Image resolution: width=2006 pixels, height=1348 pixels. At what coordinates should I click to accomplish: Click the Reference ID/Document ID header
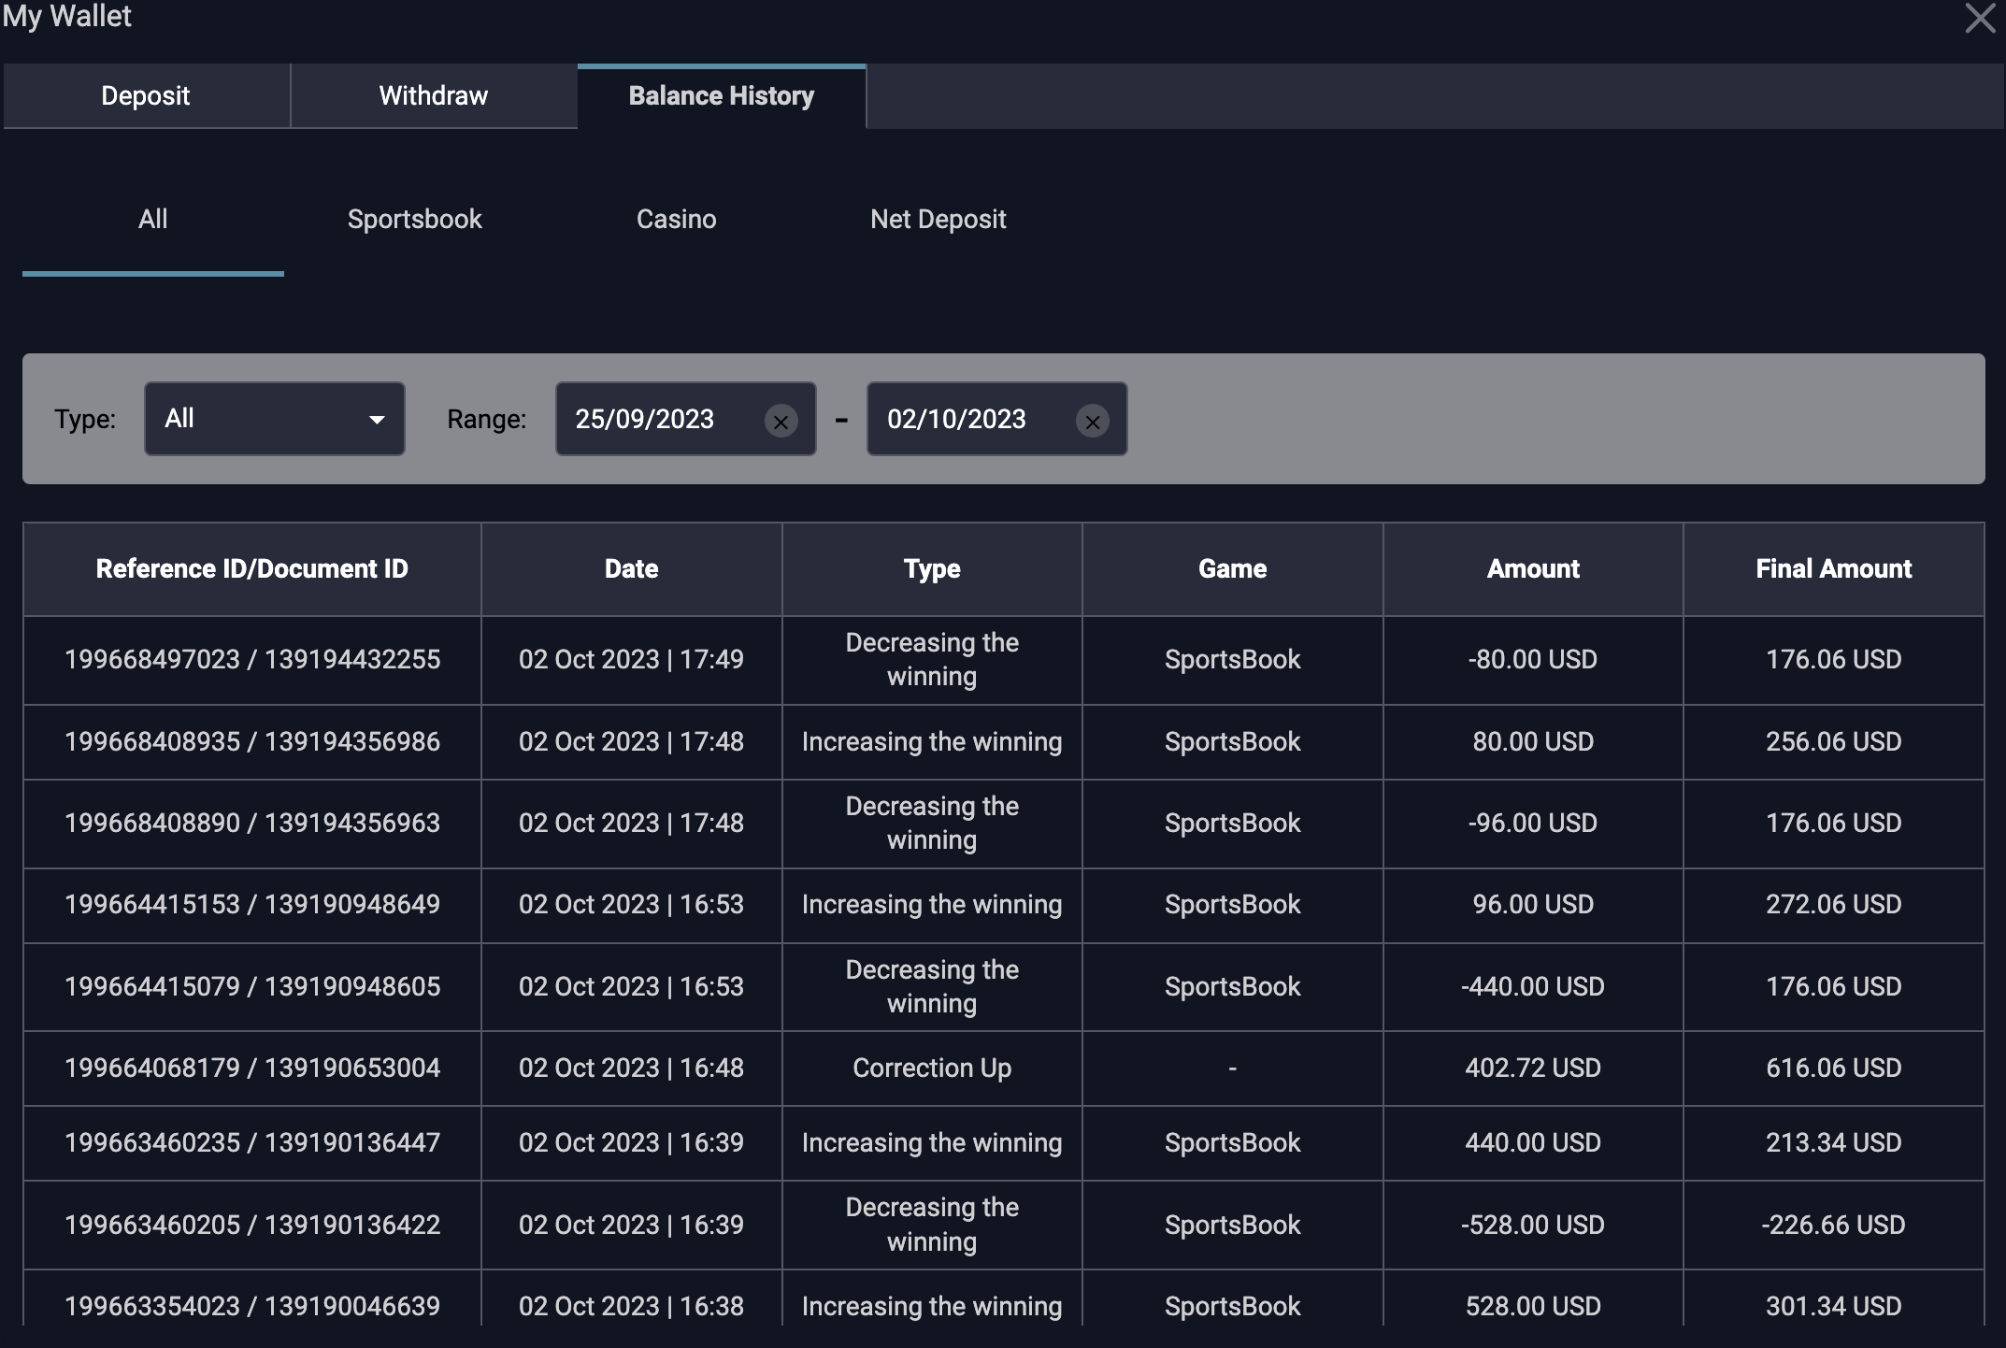[x=252, y=568]
